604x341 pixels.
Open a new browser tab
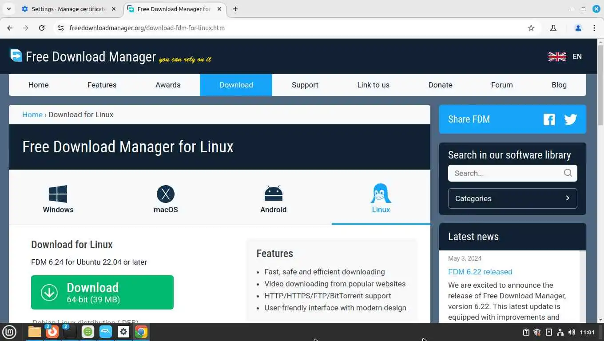[235, 9]
